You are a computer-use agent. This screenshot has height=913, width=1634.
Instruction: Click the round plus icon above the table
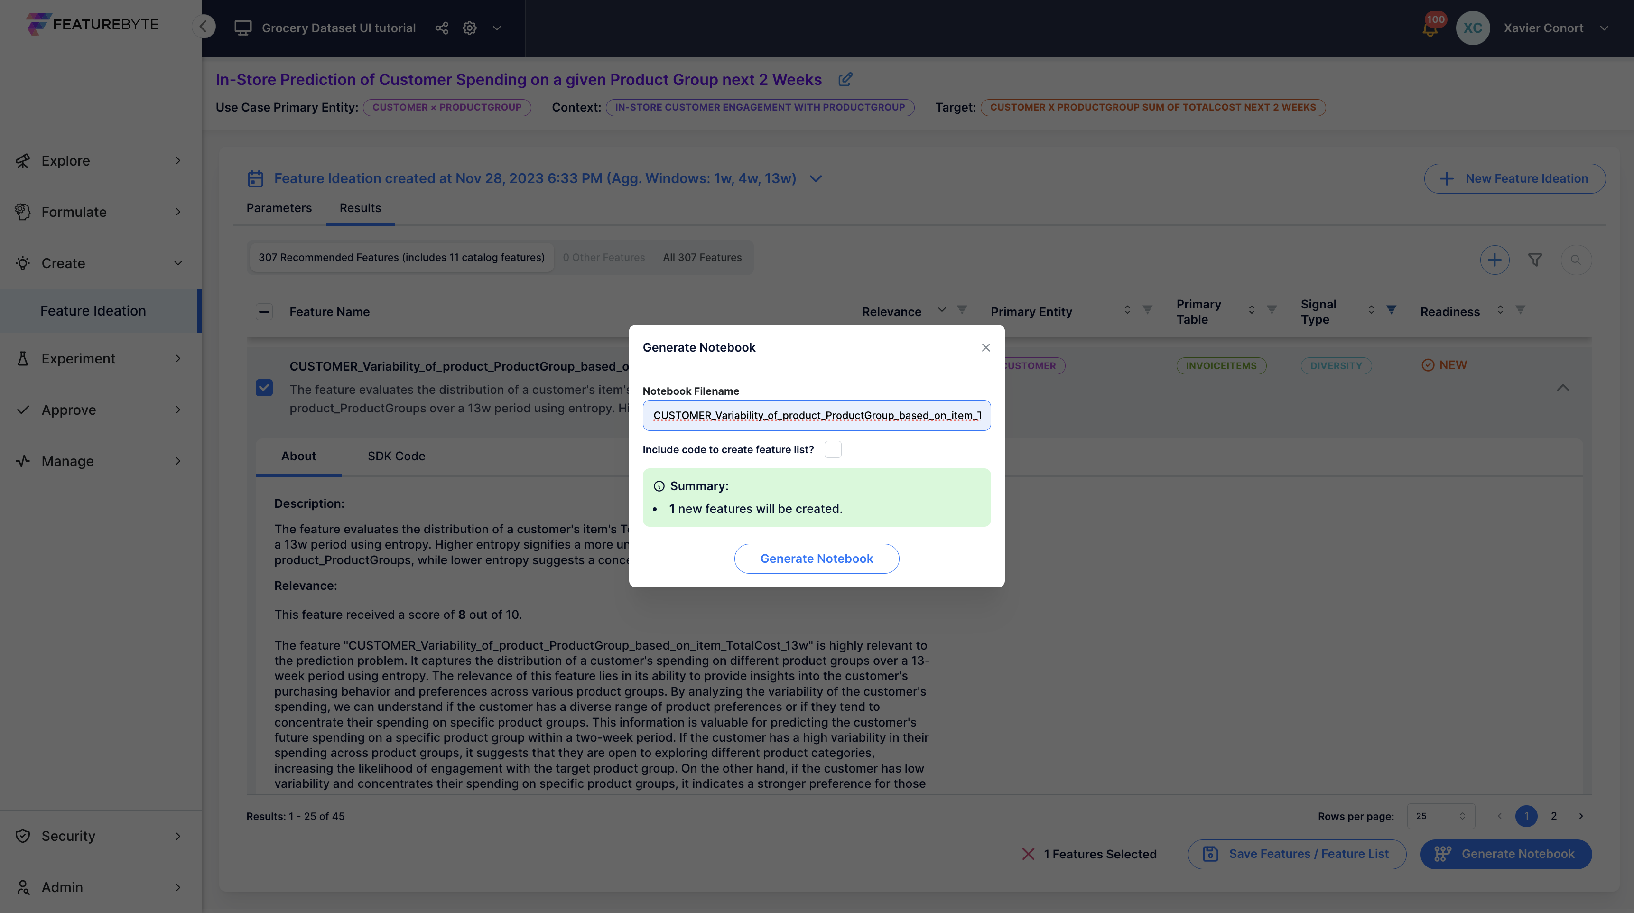pos(1495,260)
